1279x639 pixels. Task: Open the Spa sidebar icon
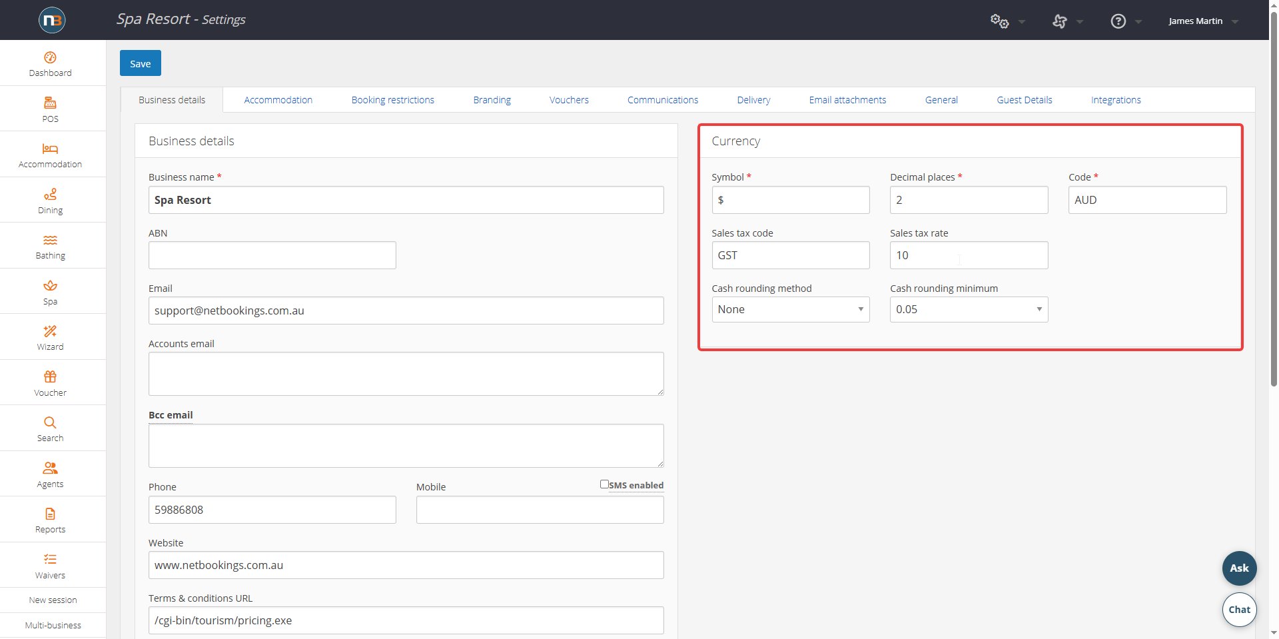pos(50,286)
